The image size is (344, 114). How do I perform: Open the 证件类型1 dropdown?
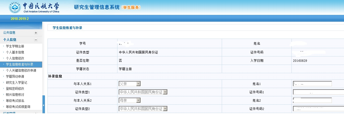(143, 92)
